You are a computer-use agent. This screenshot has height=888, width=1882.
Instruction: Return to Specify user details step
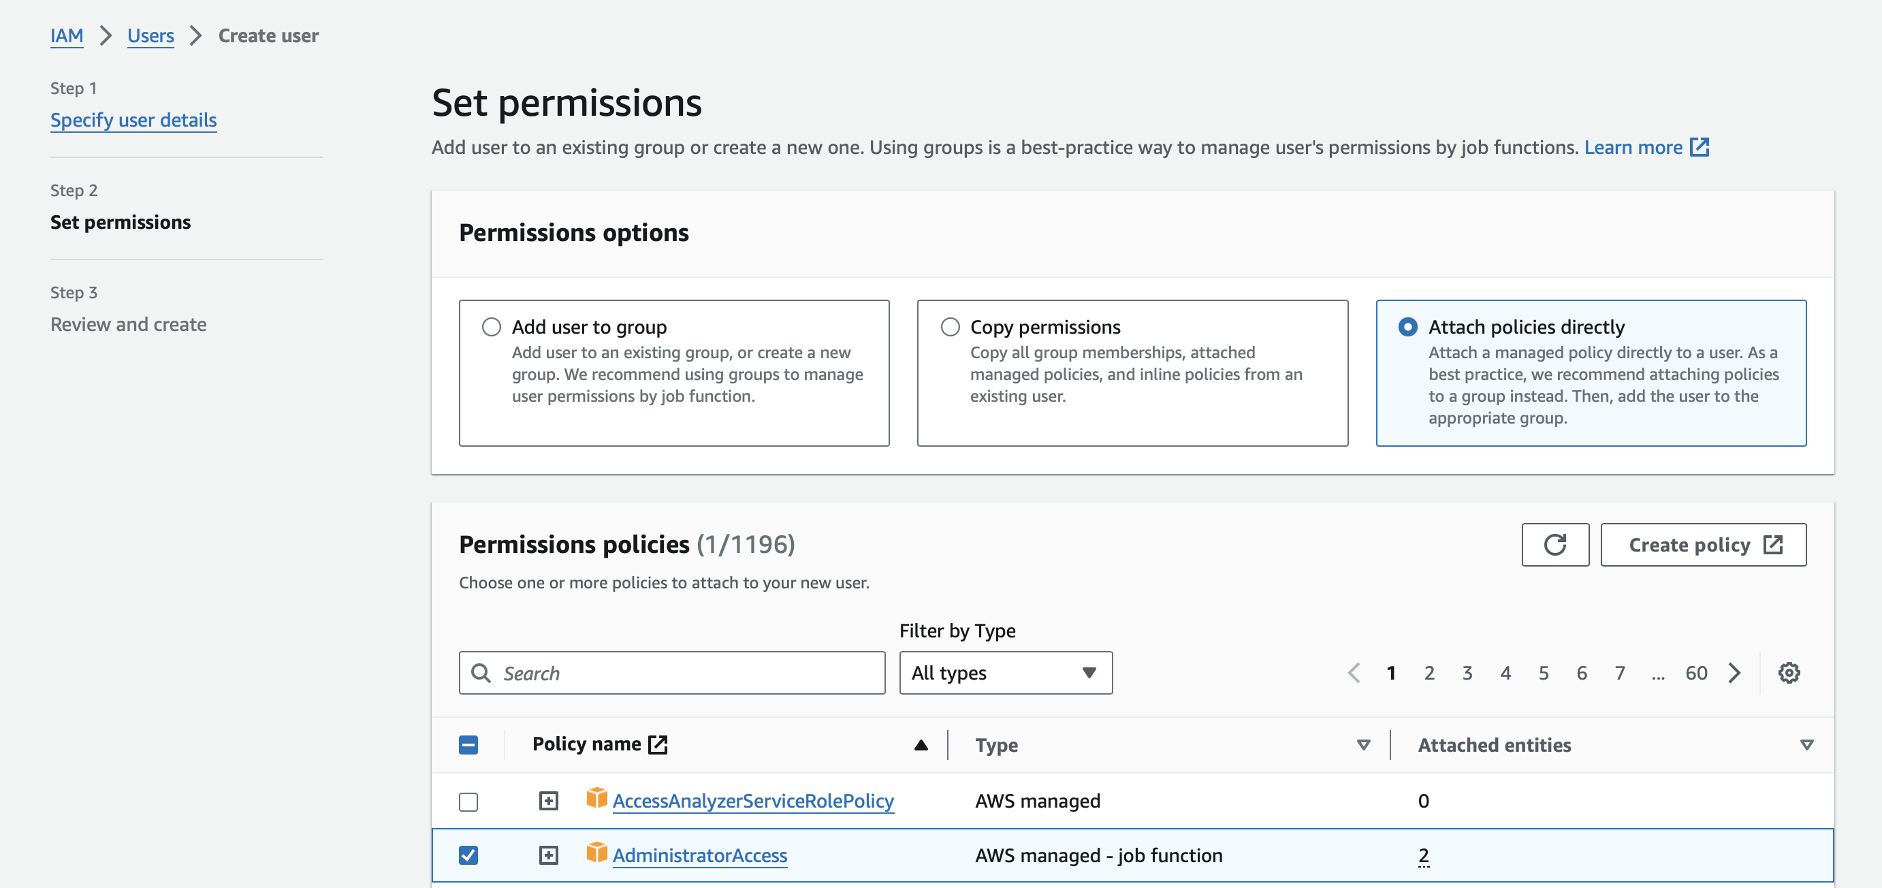(133, 119)
